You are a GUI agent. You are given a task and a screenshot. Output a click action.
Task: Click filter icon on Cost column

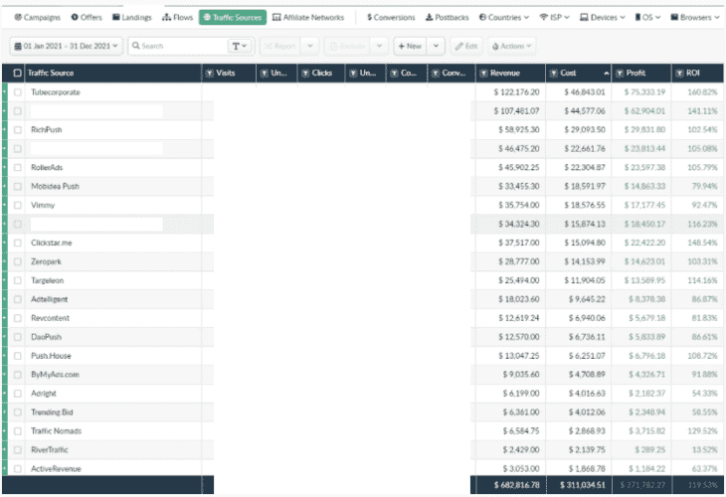[x=554, y=74]
